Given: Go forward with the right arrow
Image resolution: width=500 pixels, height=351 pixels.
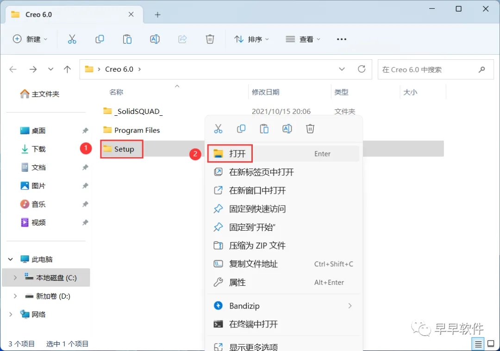Looking at the screenshot, I should (x=33, y=69).
